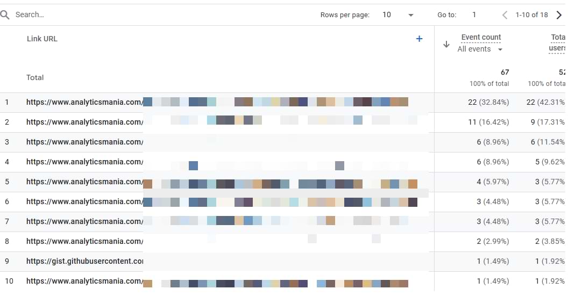568x296 pixels.
Task: Click event count cell '11 (16.42%)'
Action: point(488,122)
